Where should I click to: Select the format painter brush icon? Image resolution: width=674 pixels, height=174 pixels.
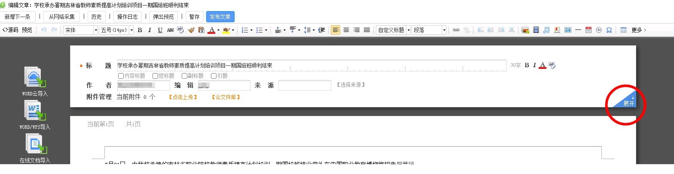(x=191, y=30)
